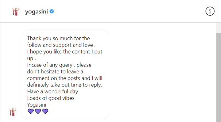Image resolution: width=221 pixels, height=122 pixels.
Task: Open the yogasini username link
Action: (37, 12)
